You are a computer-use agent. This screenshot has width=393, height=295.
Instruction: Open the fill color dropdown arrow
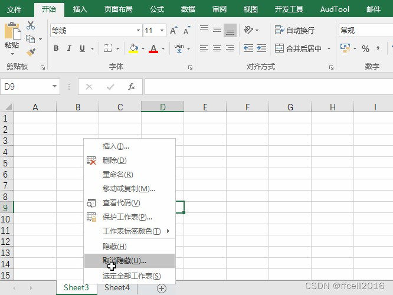click(143, 48)
